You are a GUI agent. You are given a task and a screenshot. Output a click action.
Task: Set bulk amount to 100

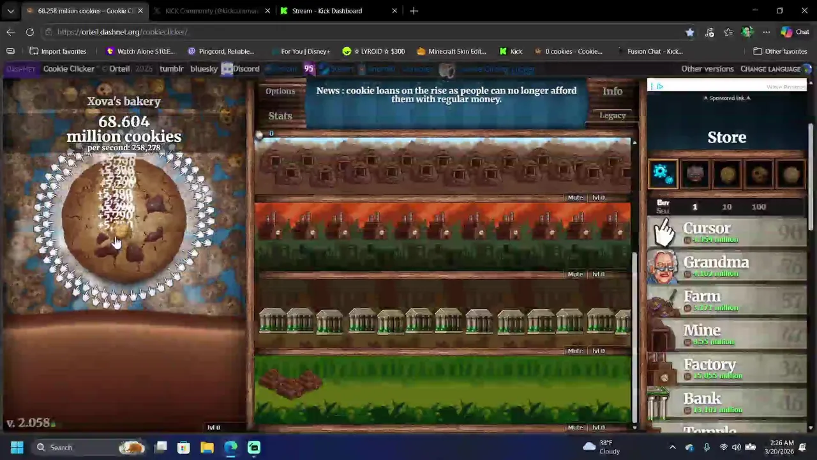coord(758,206)
